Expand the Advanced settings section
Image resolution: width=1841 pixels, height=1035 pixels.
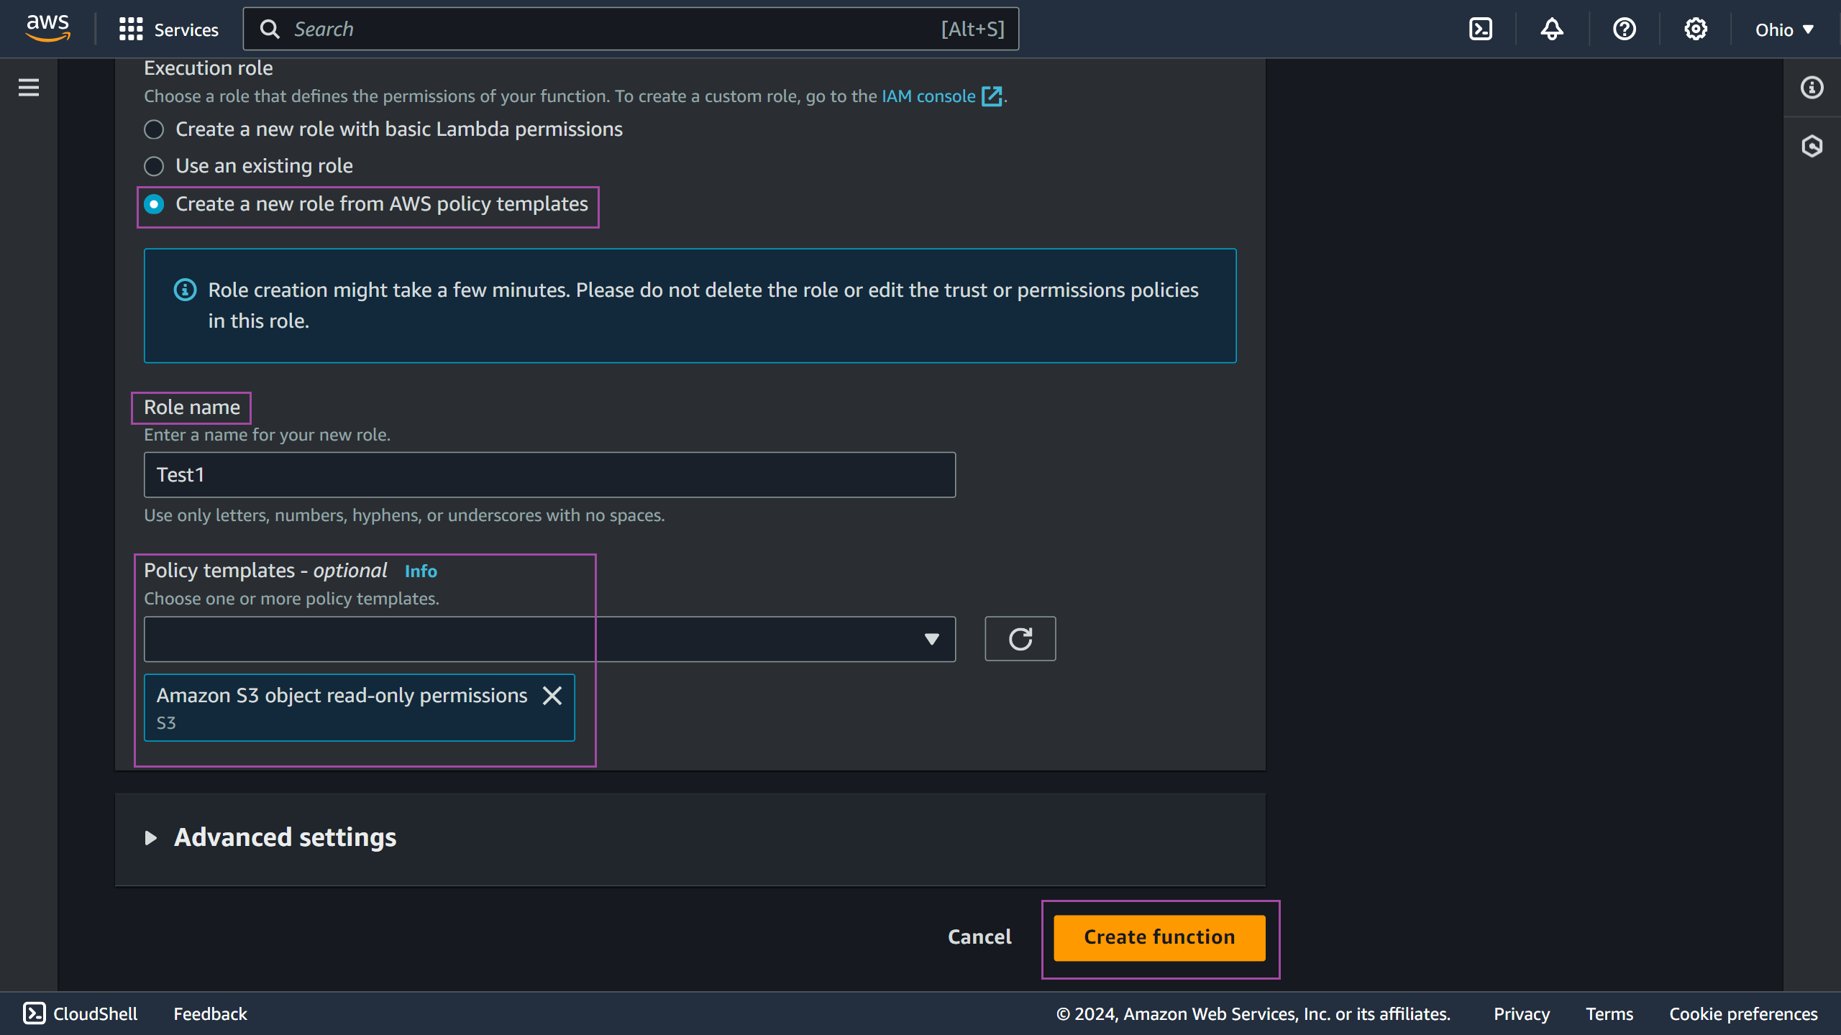click(285, 838)
